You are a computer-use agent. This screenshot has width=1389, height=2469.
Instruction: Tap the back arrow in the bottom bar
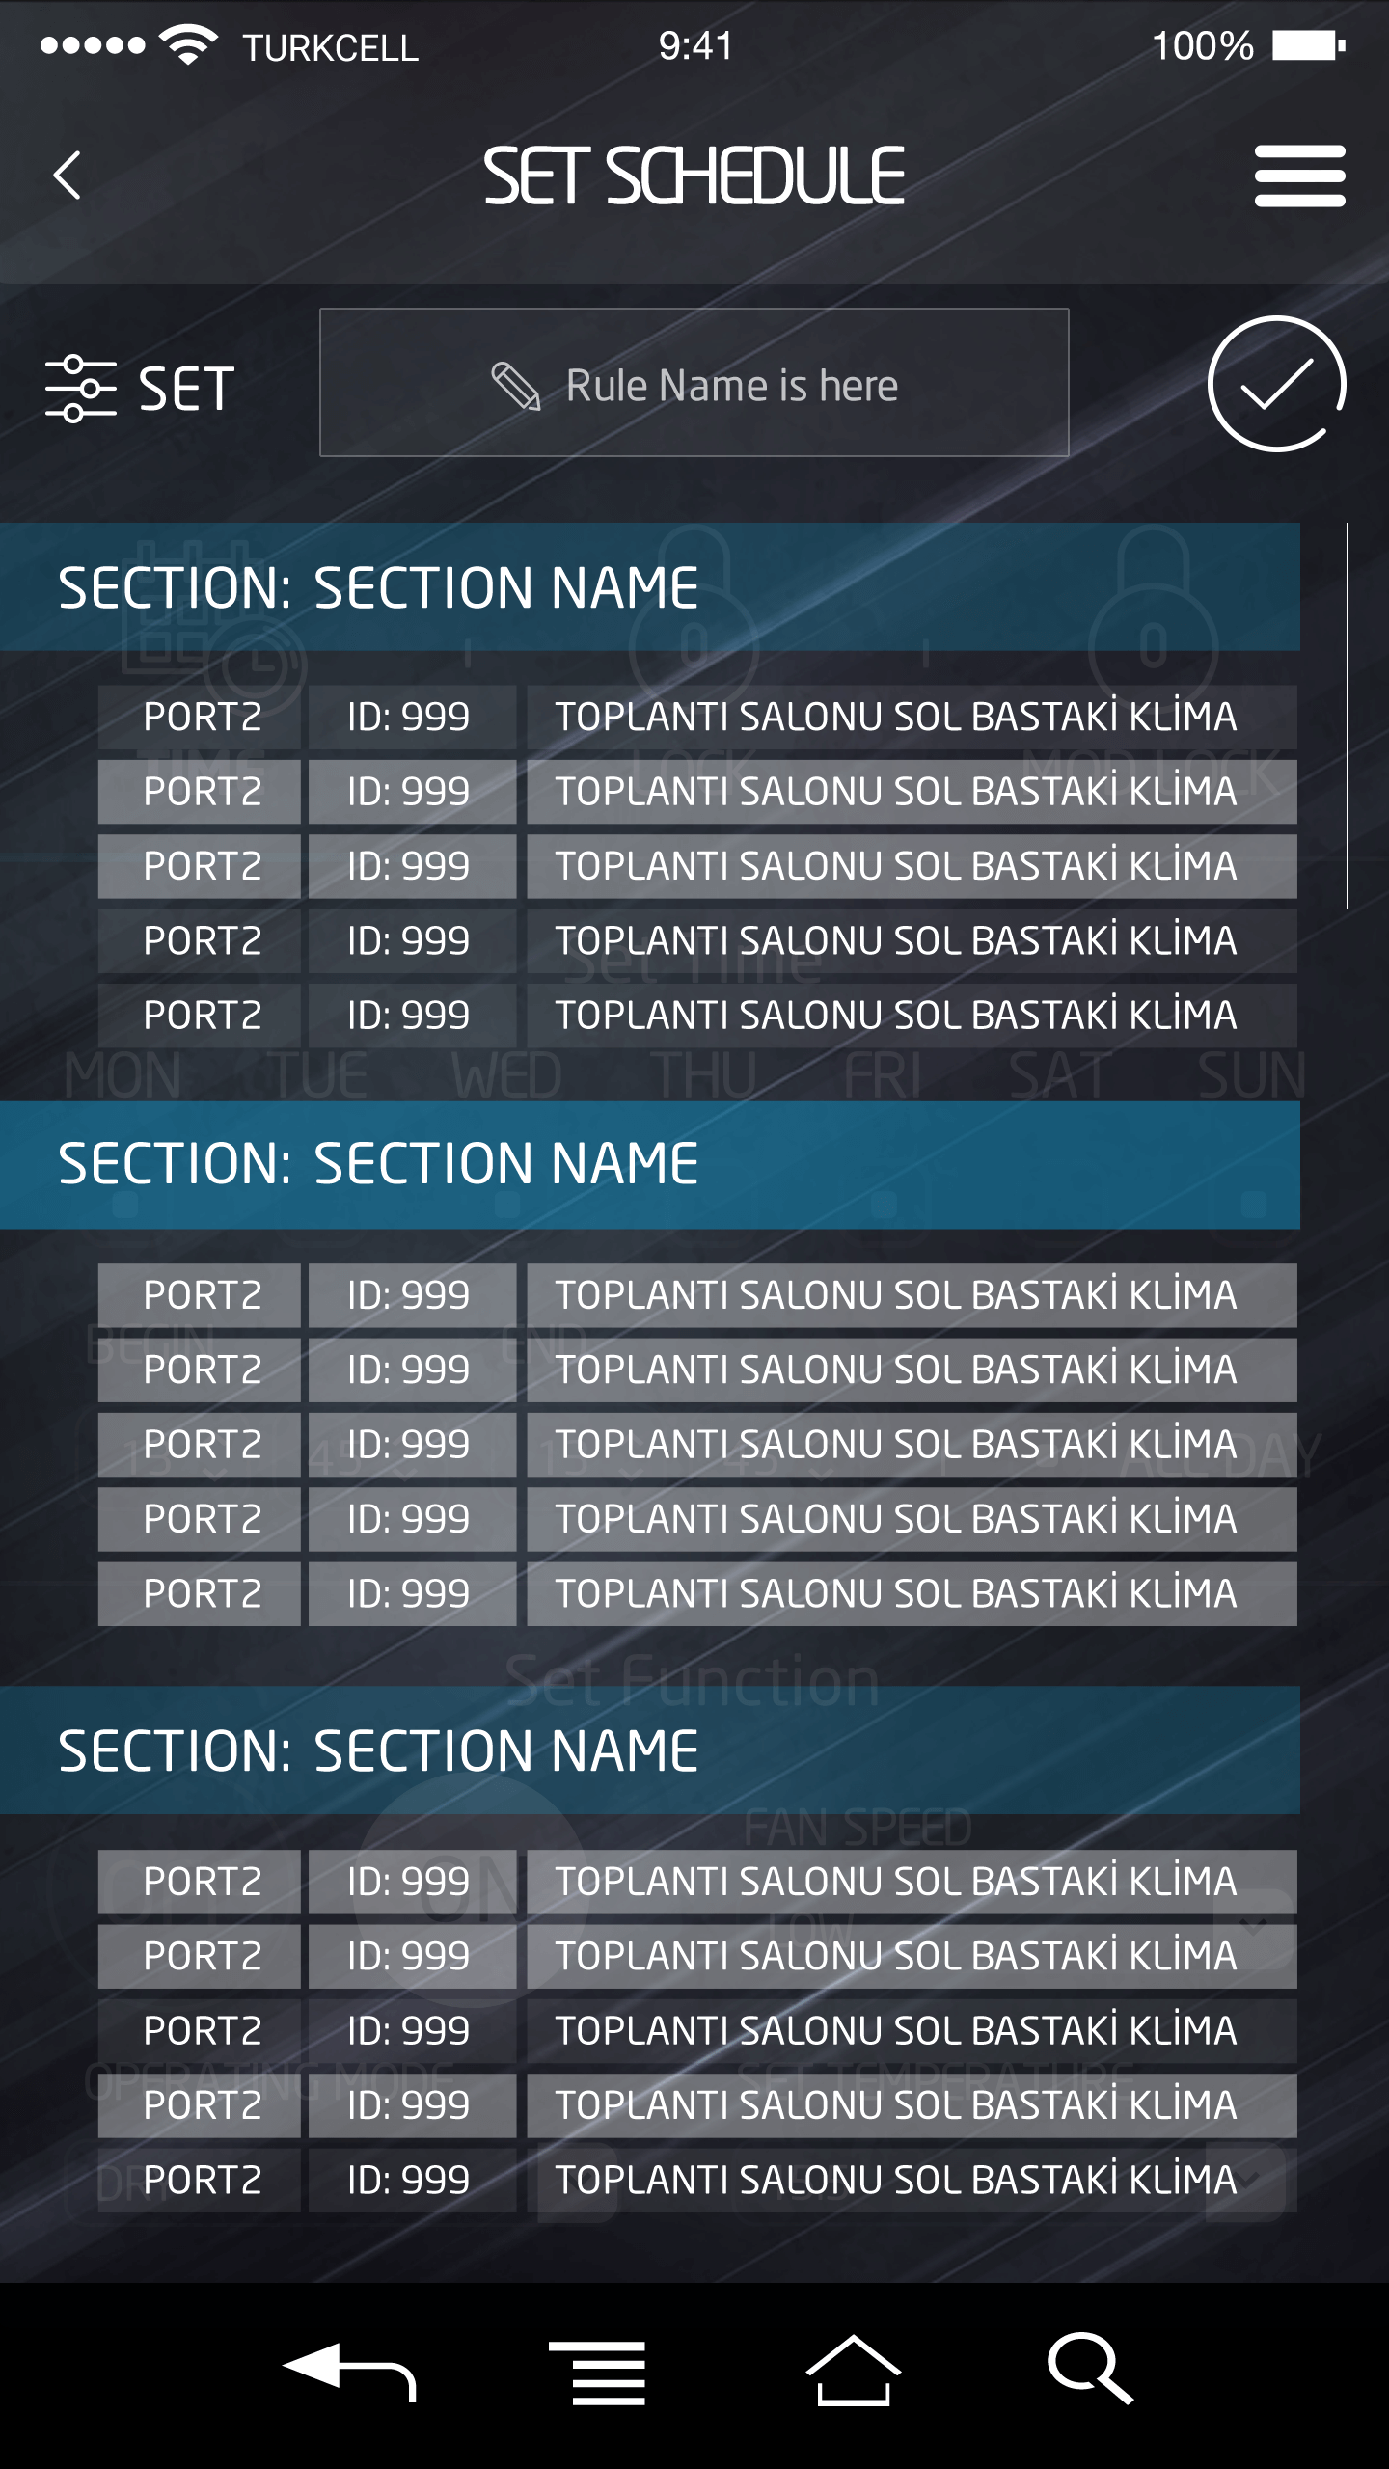click(349, 2371)
